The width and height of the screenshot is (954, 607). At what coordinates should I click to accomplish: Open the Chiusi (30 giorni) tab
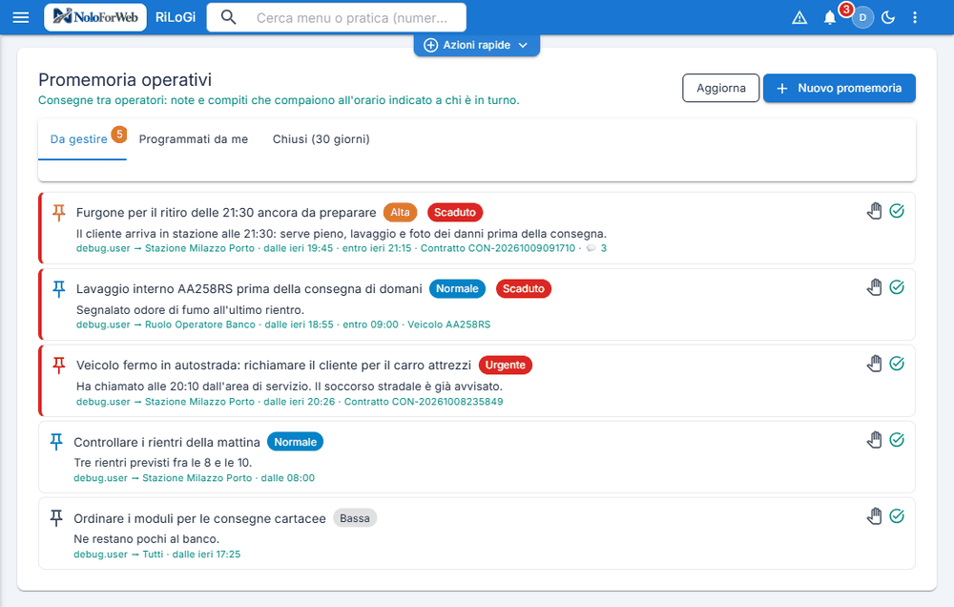click(321, 139)
